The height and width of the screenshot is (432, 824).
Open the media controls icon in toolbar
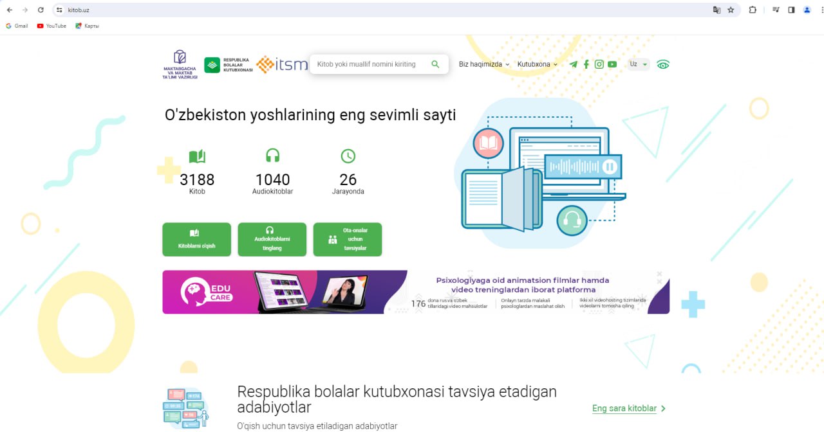pos(776,10)
